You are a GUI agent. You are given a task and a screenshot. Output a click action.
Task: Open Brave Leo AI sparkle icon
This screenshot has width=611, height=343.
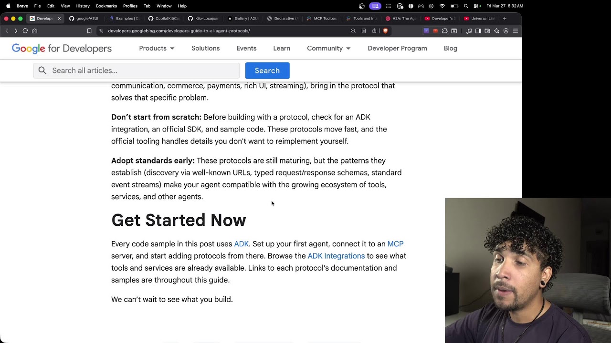(x=496, y=31)
